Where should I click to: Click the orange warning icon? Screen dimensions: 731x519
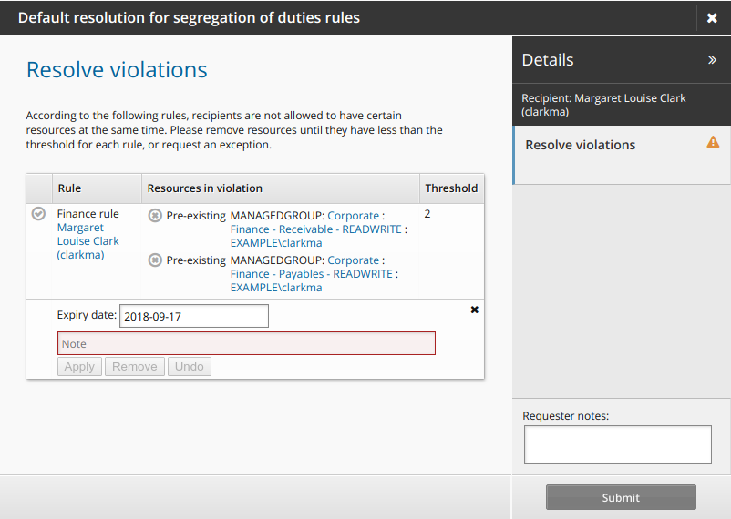pos(713,142)
